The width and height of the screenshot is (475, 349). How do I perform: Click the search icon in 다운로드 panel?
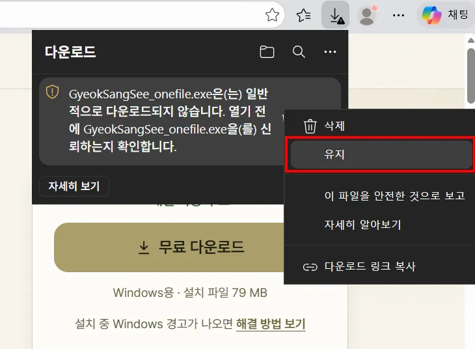point(299,52)
